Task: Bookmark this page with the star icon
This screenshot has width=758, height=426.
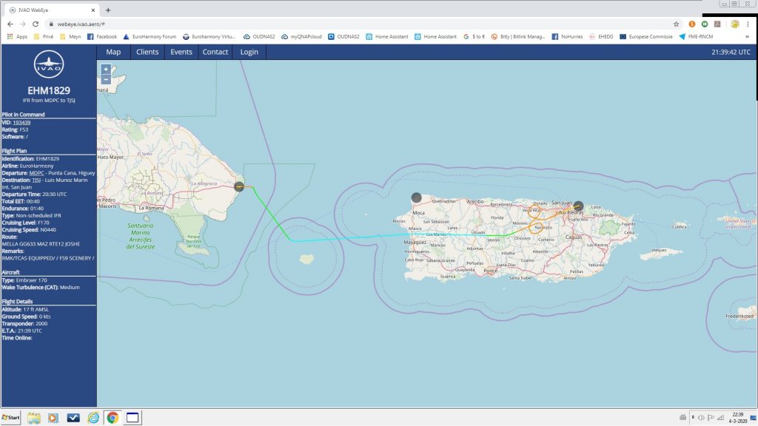Action: [x=676, y=24]
